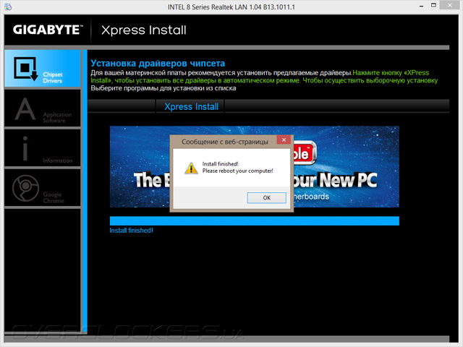Click the warning icon in the dialog

tap(191, 168)
